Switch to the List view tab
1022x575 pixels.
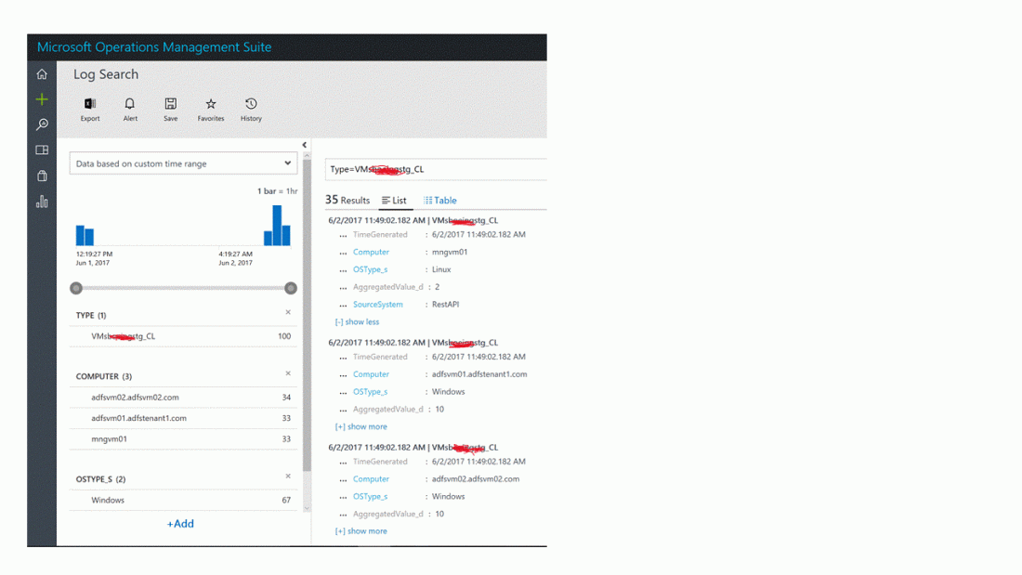point(395,201)
